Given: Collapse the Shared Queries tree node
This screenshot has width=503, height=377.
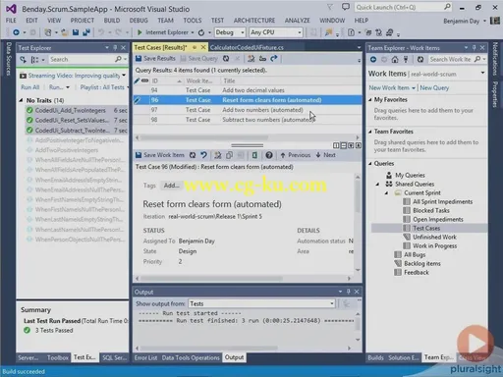Looking at the screenshot, I should 377,185.
